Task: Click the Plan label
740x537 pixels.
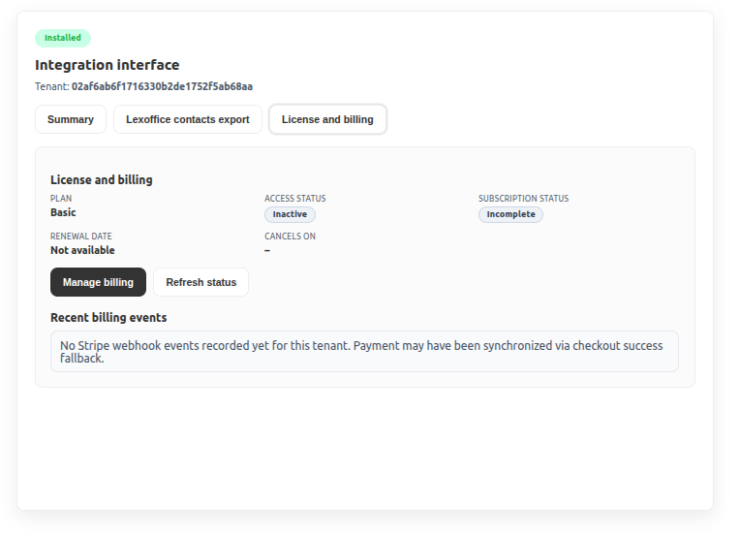Action: [61, 199]
